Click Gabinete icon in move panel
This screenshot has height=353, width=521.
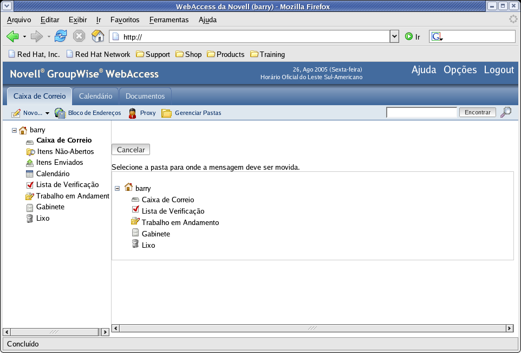[x=135, y=232]
